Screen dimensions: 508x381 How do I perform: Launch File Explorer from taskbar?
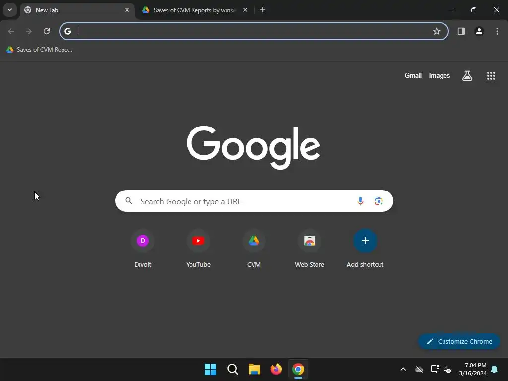(254, 369)
